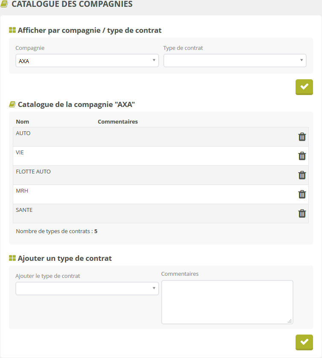Click the book icon beside Catalogue de la compagnie "AXA"

coord(12,104)
